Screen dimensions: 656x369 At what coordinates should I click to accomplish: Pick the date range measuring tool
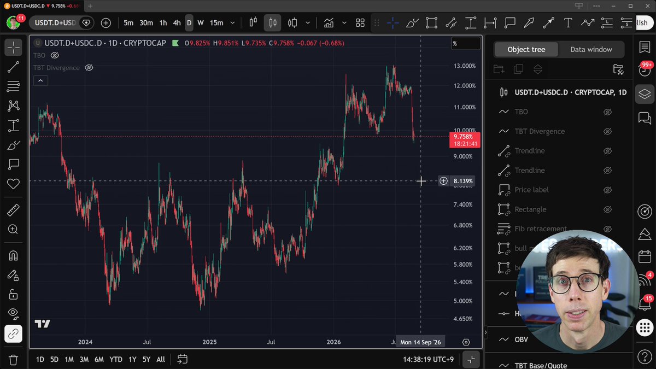490,23
